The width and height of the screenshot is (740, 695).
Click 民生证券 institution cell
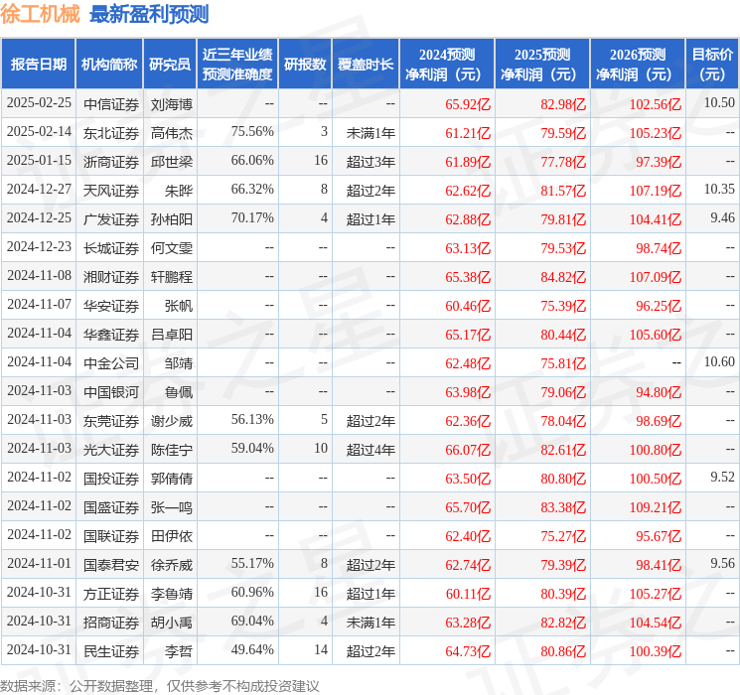(x=111, y=651)
